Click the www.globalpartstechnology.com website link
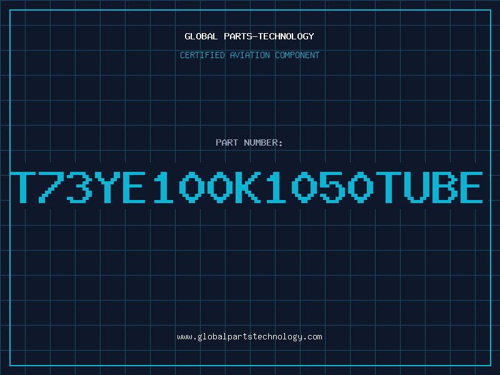The image size is (500, 375). (x=249, y=337)
